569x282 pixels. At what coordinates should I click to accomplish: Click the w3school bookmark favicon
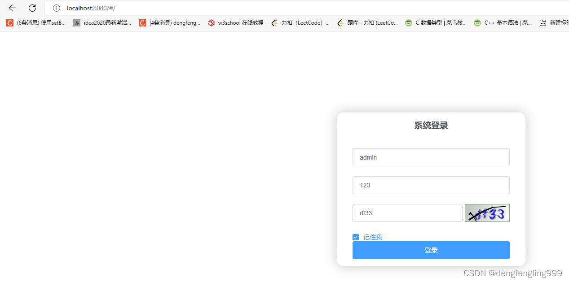[212, 23]
